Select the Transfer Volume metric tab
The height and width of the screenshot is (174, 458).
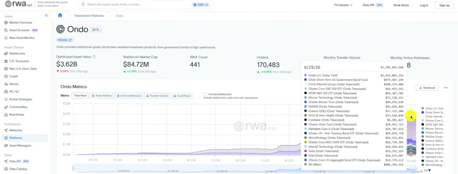pos(157,95)
